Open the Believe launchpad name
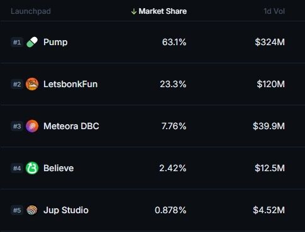 tap(58, 168)
